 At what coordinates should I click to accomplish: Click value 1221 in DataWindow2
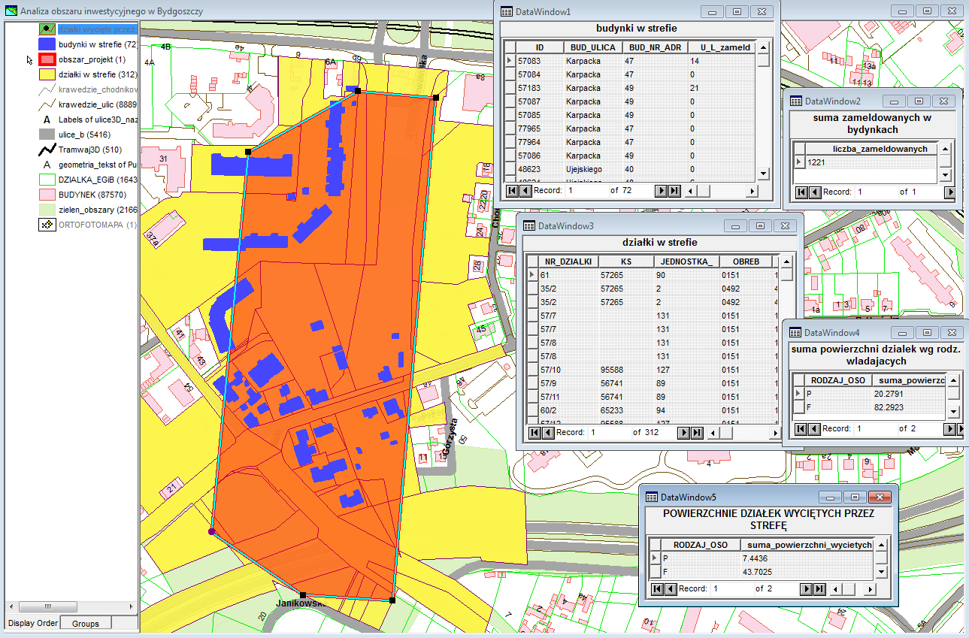pos(872,162)
